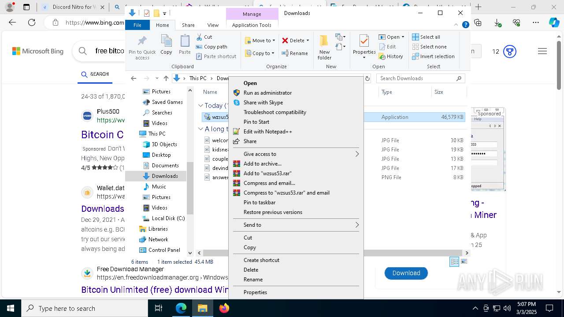This screenshot has height=317, width=564.
Task: Choose Share with Skype
Action: 296,103
